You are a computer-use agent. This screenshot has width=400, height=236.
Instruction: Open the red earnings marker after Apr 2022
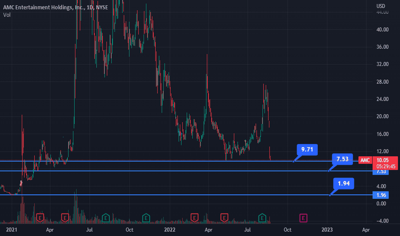coord(224,218)
